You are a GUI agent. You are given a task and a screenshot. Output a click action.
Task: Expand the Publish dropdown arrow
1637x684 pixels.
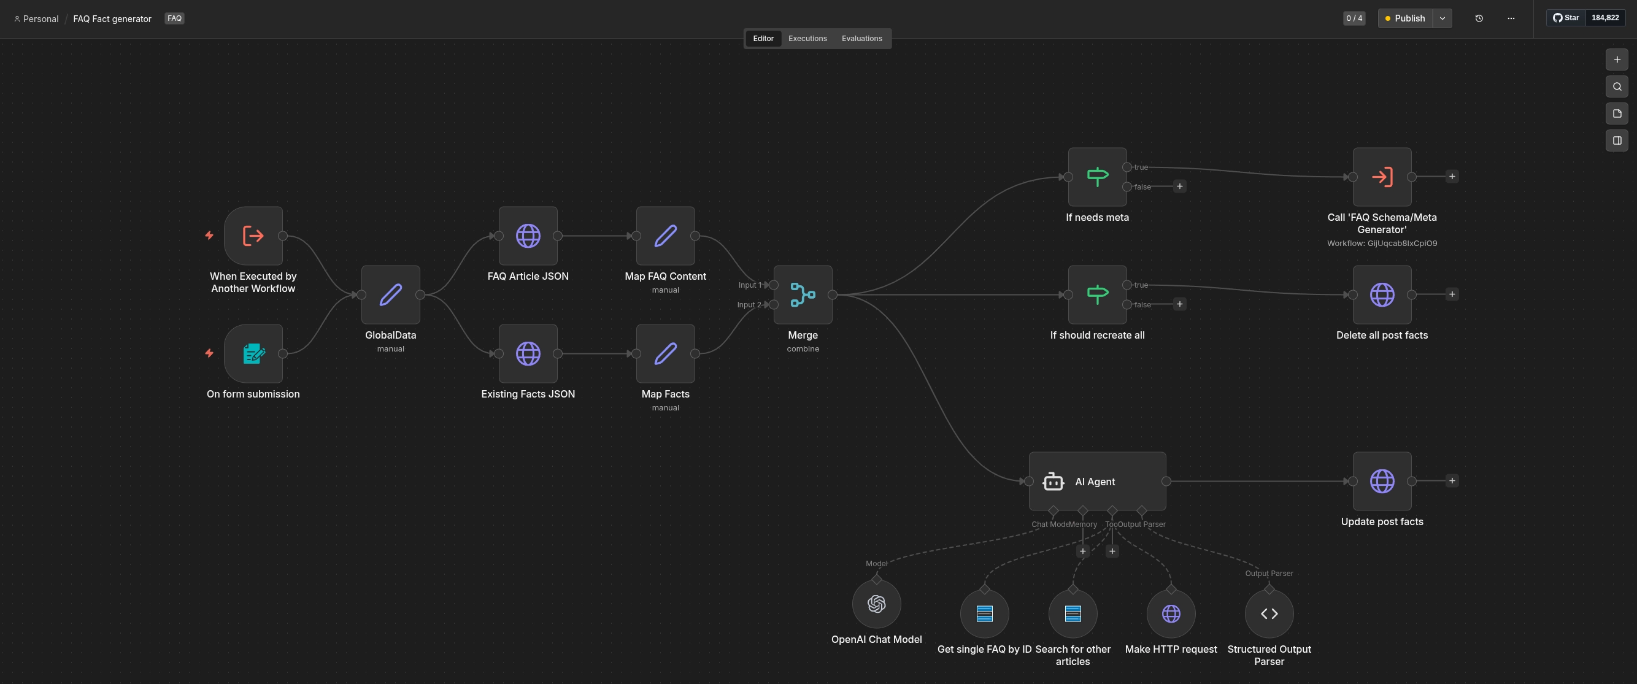point(1442,18)
